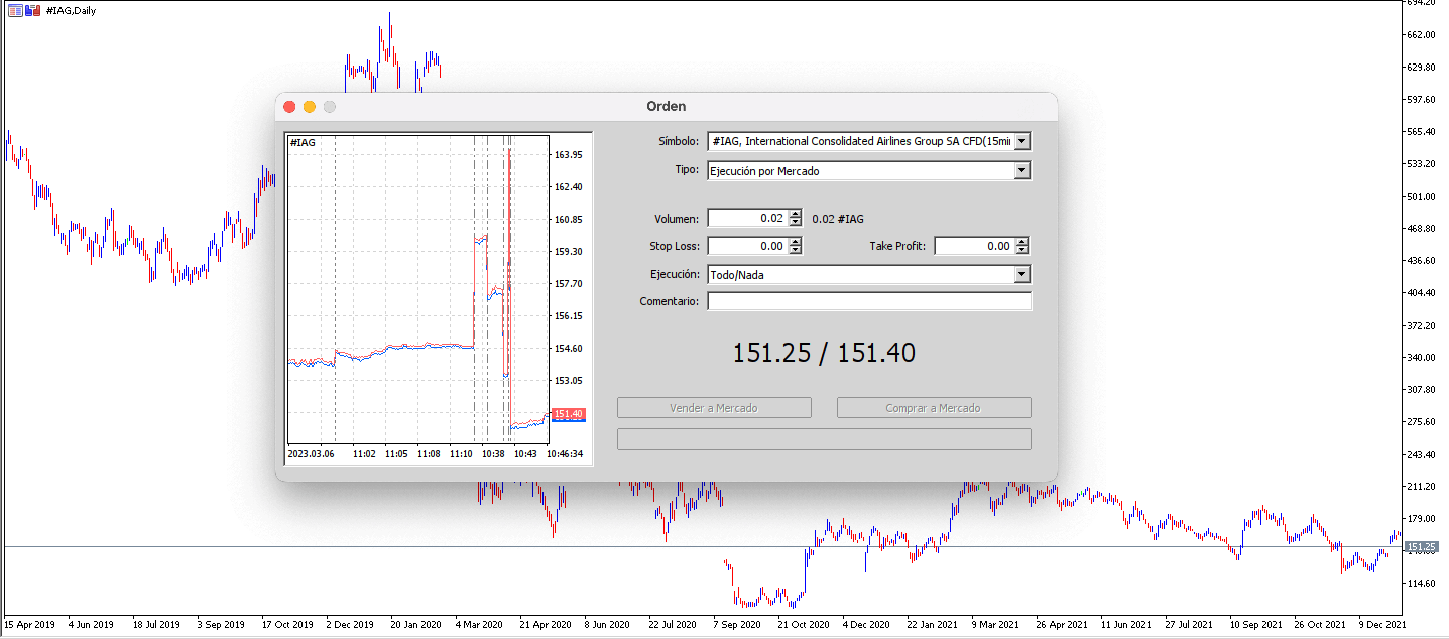This screenshot has height=639, width=1449.
Task: Click the 163.95 level in tick chart axis
Action: [568, 155]
